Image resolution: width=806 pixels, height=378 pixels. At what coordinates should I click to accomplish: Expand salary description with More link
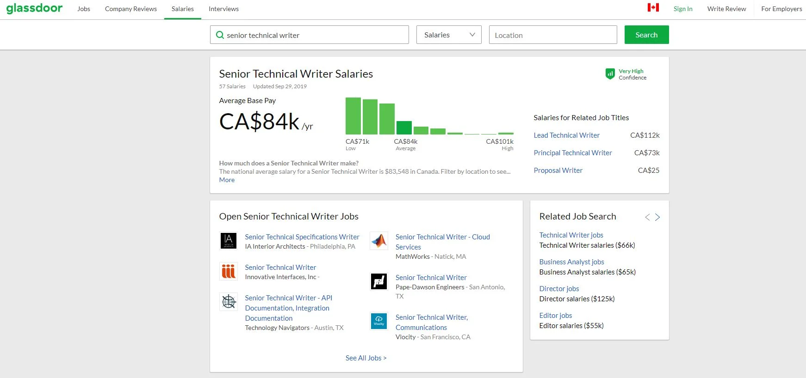tap(227, 180)
